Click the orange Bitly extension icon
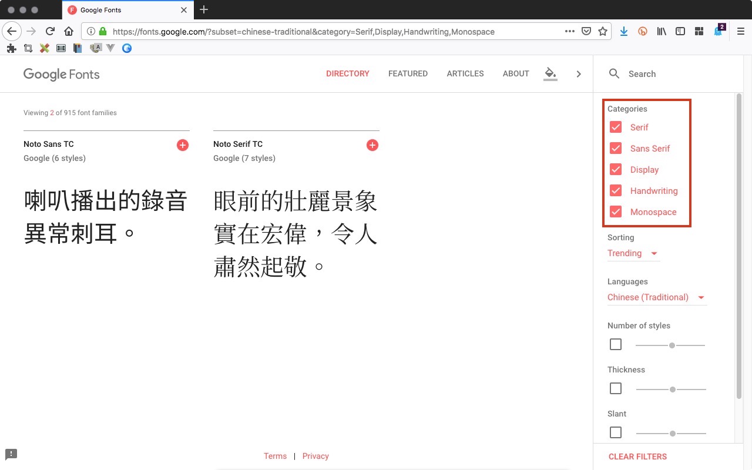752x470 pixels. point(643,32)
